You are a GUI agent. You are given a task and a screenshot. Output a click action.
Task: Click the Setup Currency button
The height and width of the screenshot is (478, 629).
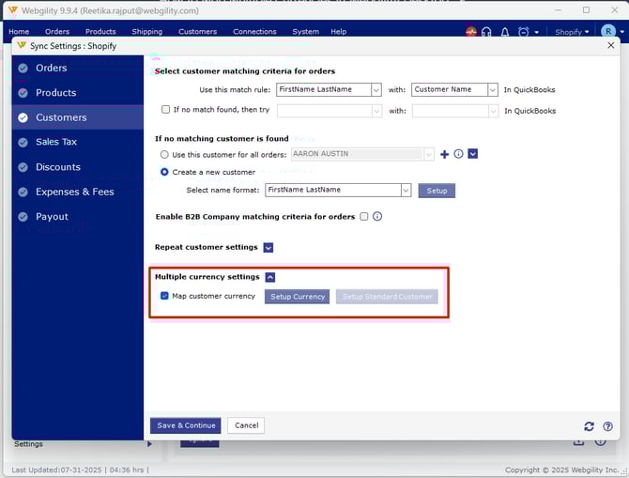[297, 297]
